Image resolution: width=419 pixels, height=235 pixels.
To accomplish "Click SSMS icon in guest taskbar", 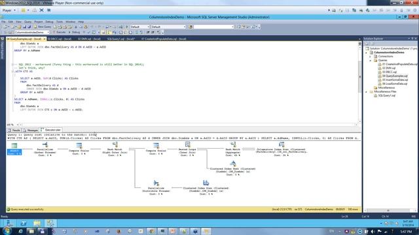I will (50, 223).
